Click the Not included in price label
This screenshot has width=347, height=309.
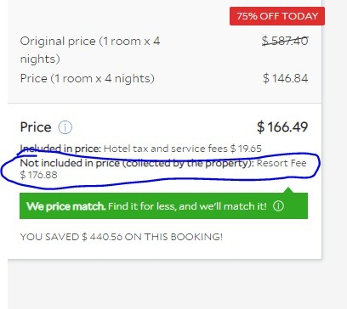pos(137,163)
